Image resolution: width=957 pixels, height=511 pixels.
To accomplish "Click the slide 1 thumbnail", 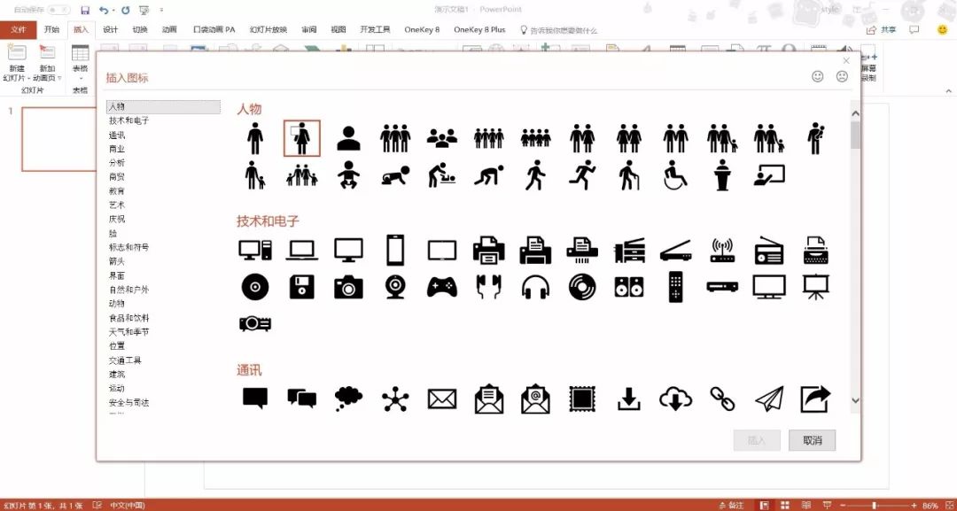I will (x=57, y=139).
